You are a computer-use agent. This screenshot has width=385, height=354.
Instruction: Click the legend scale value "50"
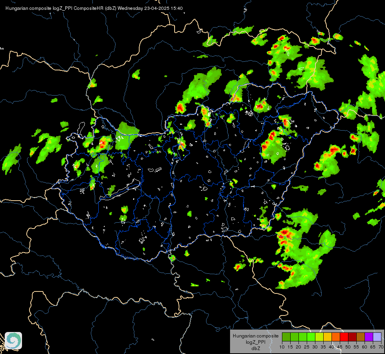click(348, 347)
